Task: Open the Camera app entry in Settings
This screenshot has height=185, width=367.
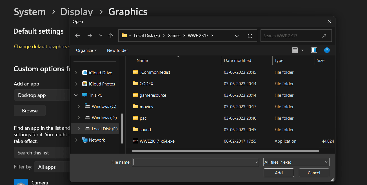Action: coord(39,182)
